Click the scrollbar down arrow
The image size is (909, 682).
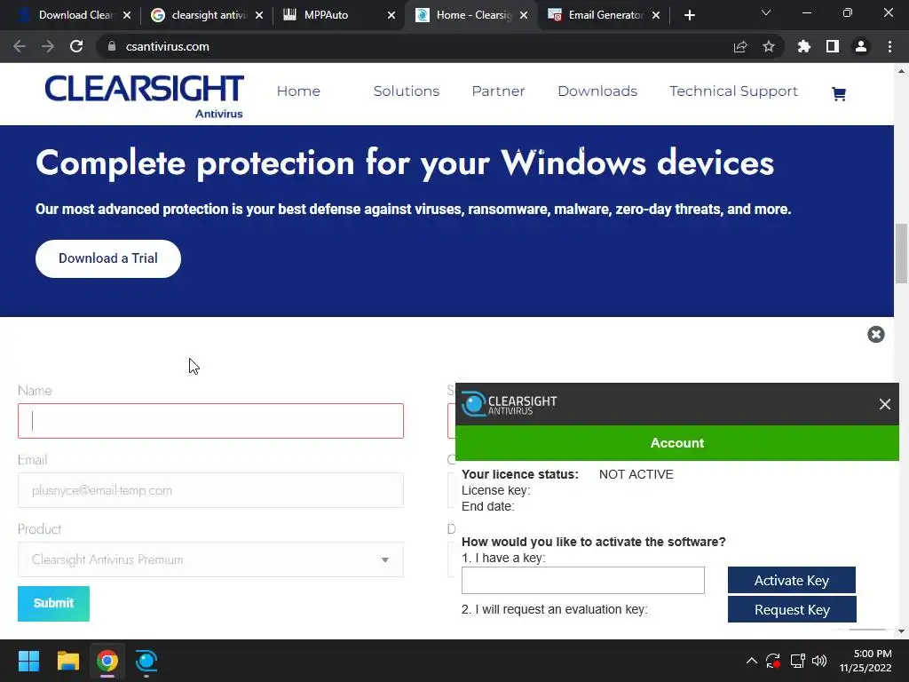pyautogui.click(x=901, y=631)
